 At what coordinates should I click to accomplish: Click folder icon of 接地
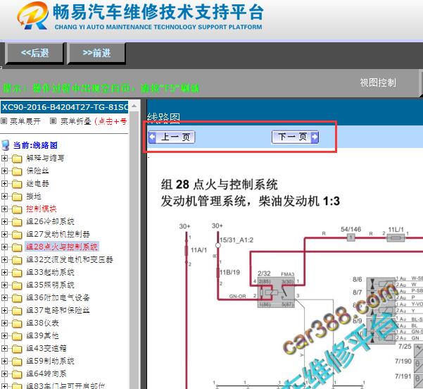coord(17,197)
